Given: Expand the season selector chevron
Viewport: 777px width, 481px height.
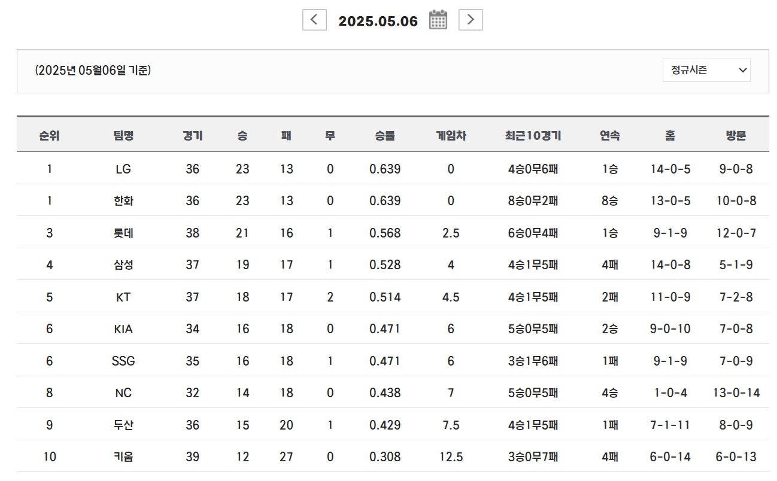Looking at the screenshot, I should point(741,70).
